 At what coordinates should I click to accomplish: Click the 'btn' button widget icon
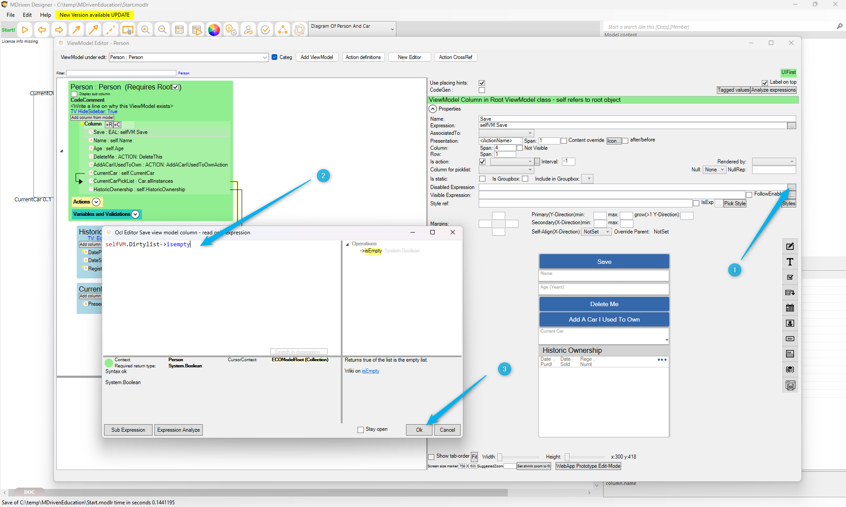[x=790, y=339]
